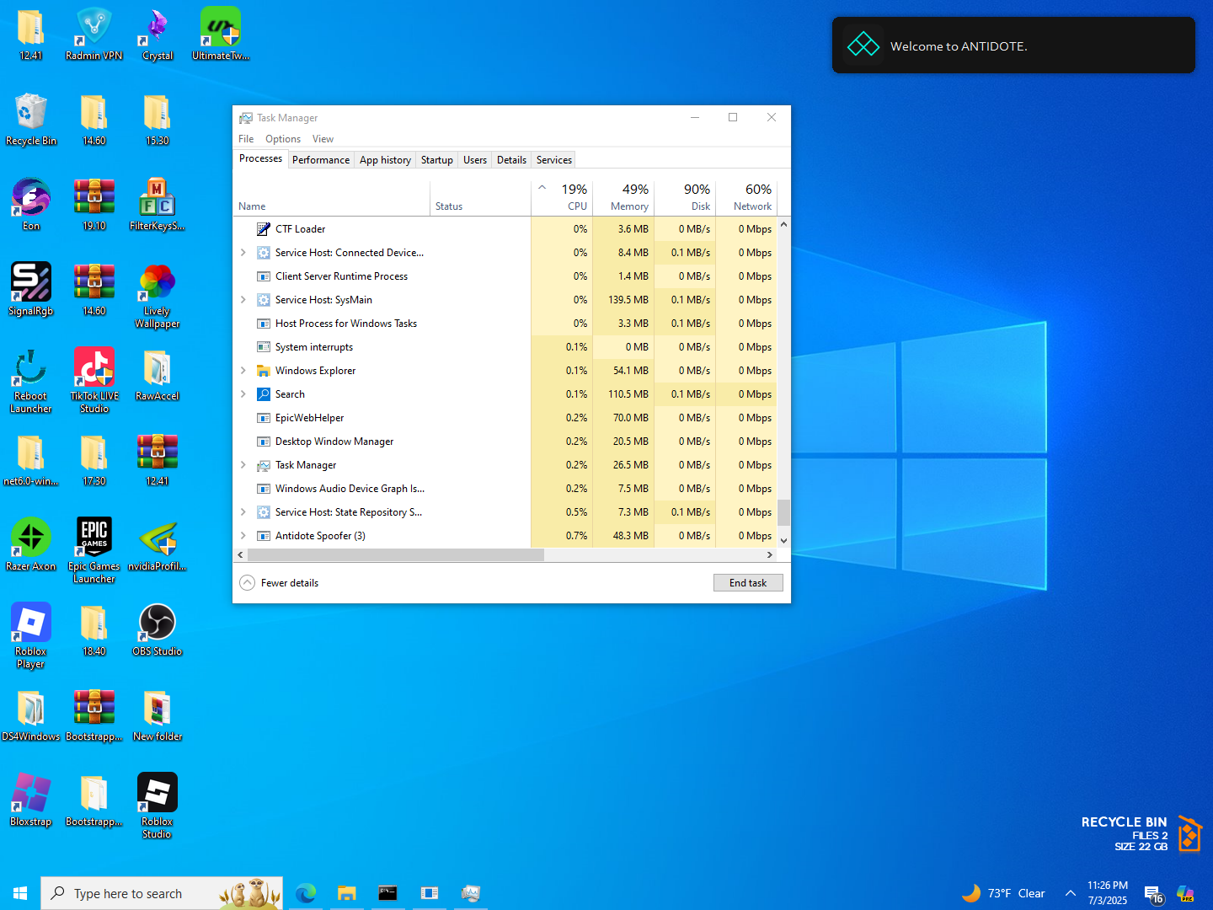Collapse Task Manager with Fewer details

click(280, 583)
